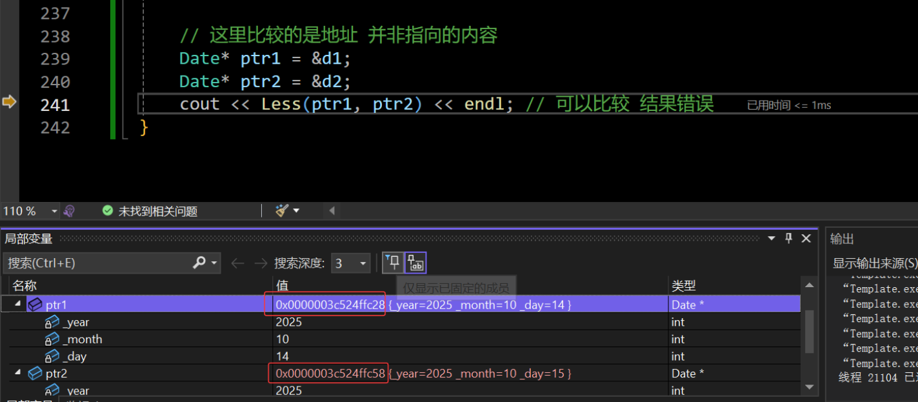This screenshot has width=918, height=402.
Task: Click the int type cell in the _month row
Action: (678, 339)
